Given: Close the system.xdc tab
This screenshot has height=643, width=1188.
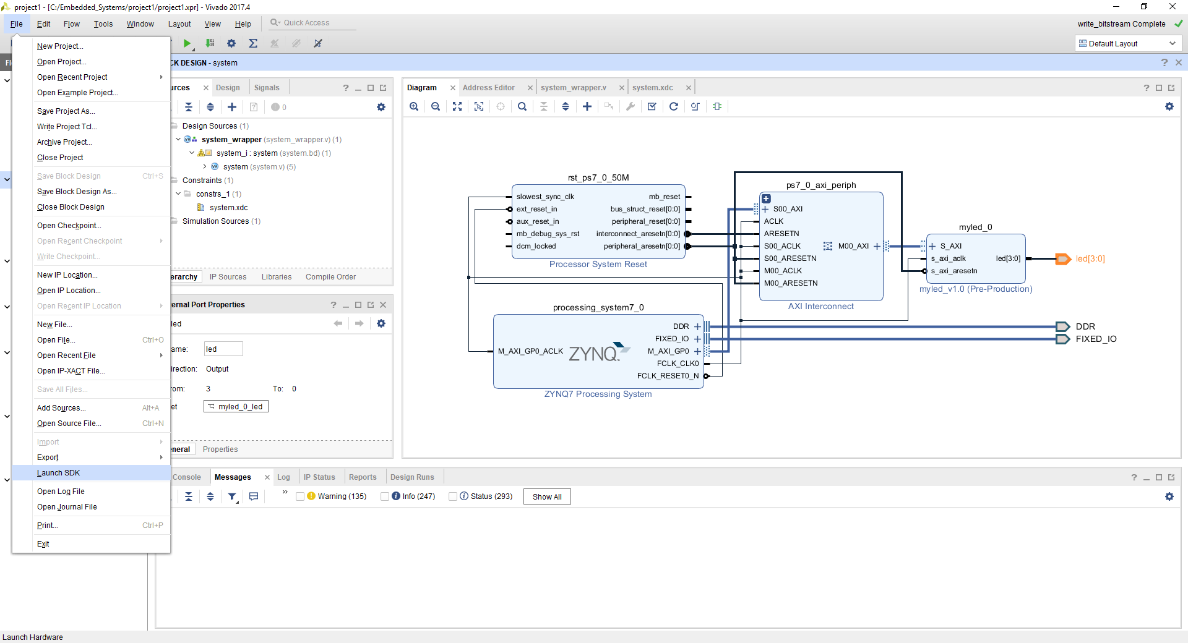Looking at the screenshot, I should (688, 88).
